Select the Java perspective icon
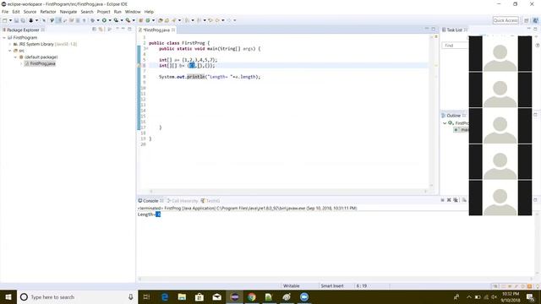This screenshot has width=541, height=304. point(535,20)
